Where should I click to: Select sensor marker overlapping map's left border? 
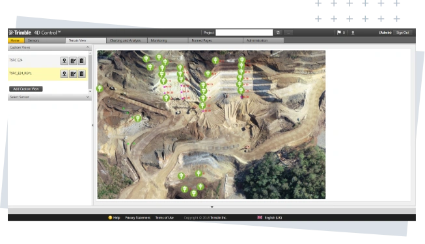tap(100, 88)
